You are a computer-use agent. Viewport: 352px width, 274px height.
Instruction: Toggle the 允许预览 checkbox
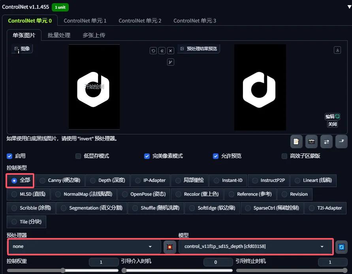(x=216, y=156)
